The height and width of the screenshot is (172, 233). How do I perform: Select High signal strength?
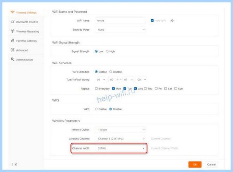[107, 51]
